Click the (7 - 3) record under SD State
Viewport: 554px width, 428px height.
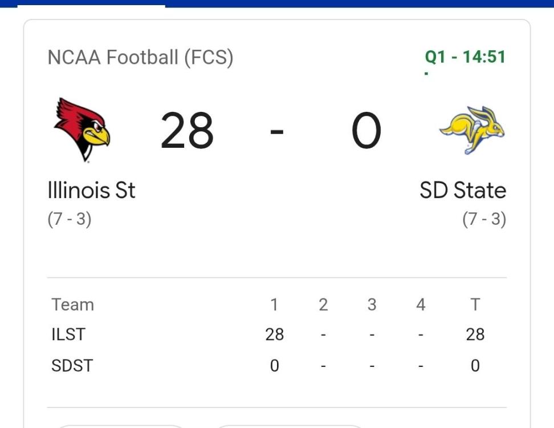[484, 220]
